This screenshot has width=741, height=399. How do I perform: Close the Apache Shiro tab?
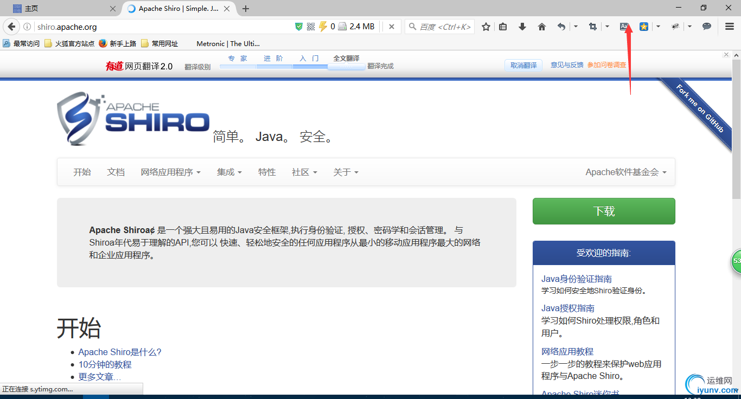(x=227, y=9)
